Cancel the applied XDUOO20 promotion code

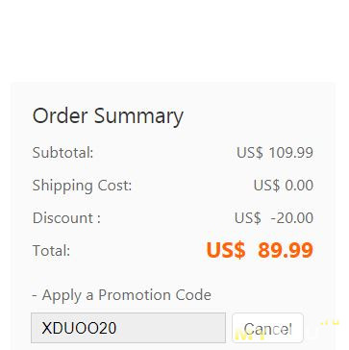(x=267, y=329)
